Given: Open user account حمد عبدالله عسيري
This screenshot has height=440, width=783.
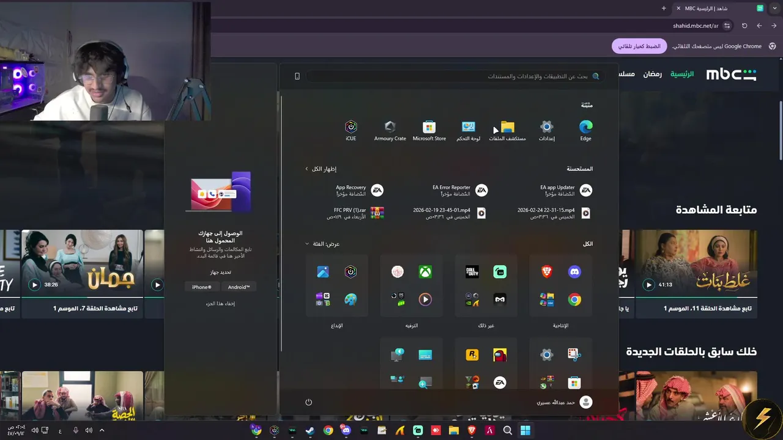Looking at the screenshot, I should [565, 402].
